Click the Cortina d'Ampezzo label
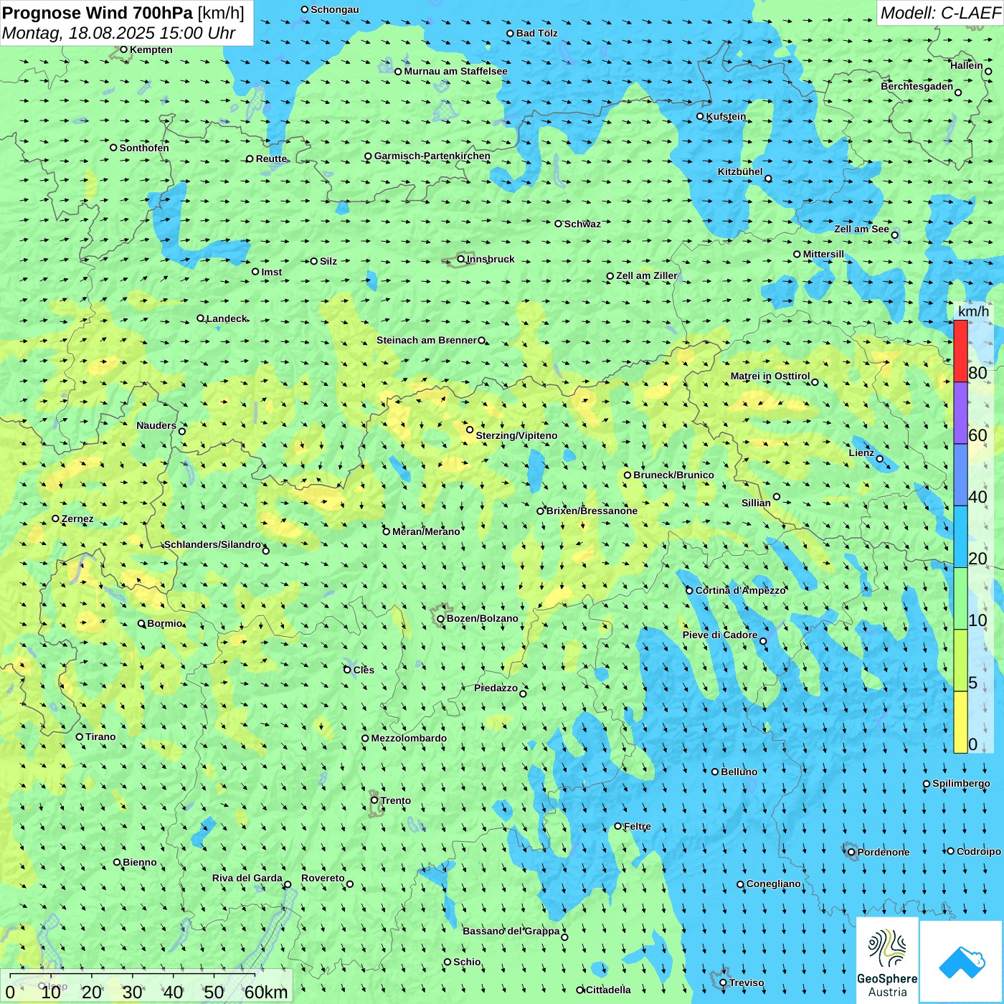Screen dimensions: 1004x1004 coord(741,590)
